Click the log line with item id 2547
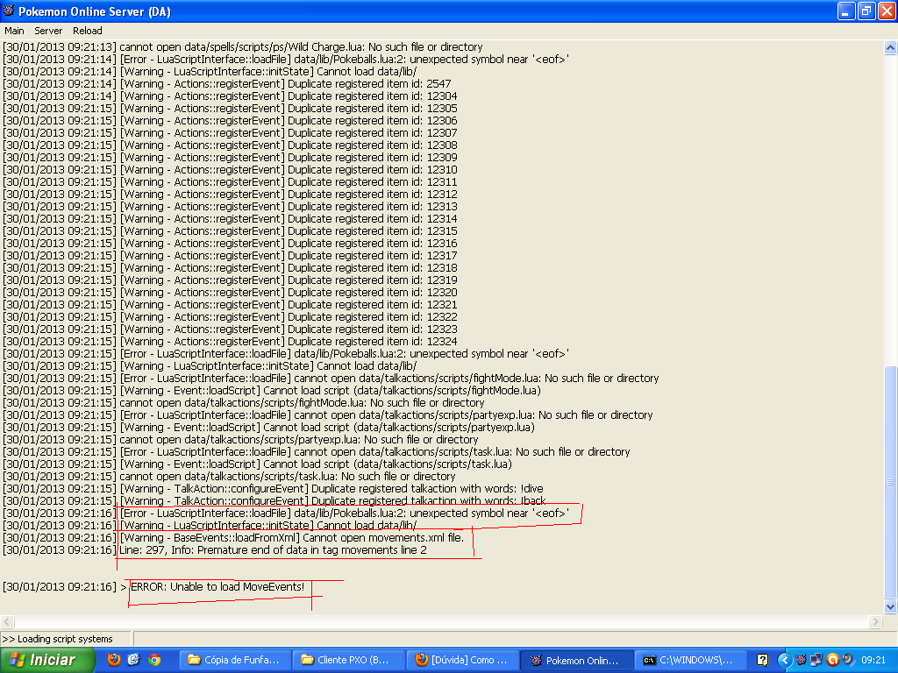Viewport: 898px width, 673px height. (x=227, y=83)
